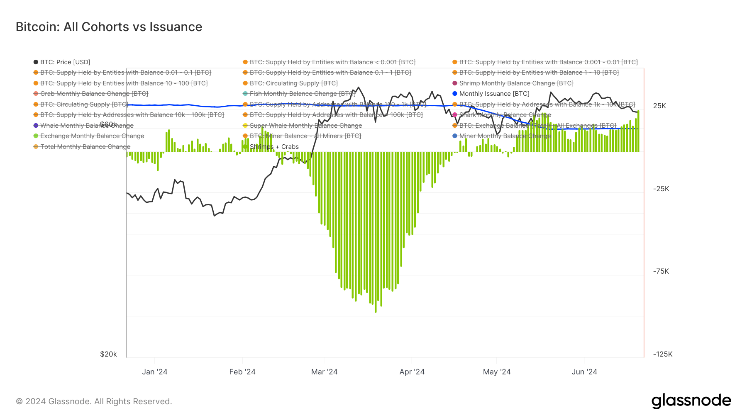747x420 pixels.
Task: Toggle the Monthly Issuance [BTC] legend entry
Action: coord(494,94)
